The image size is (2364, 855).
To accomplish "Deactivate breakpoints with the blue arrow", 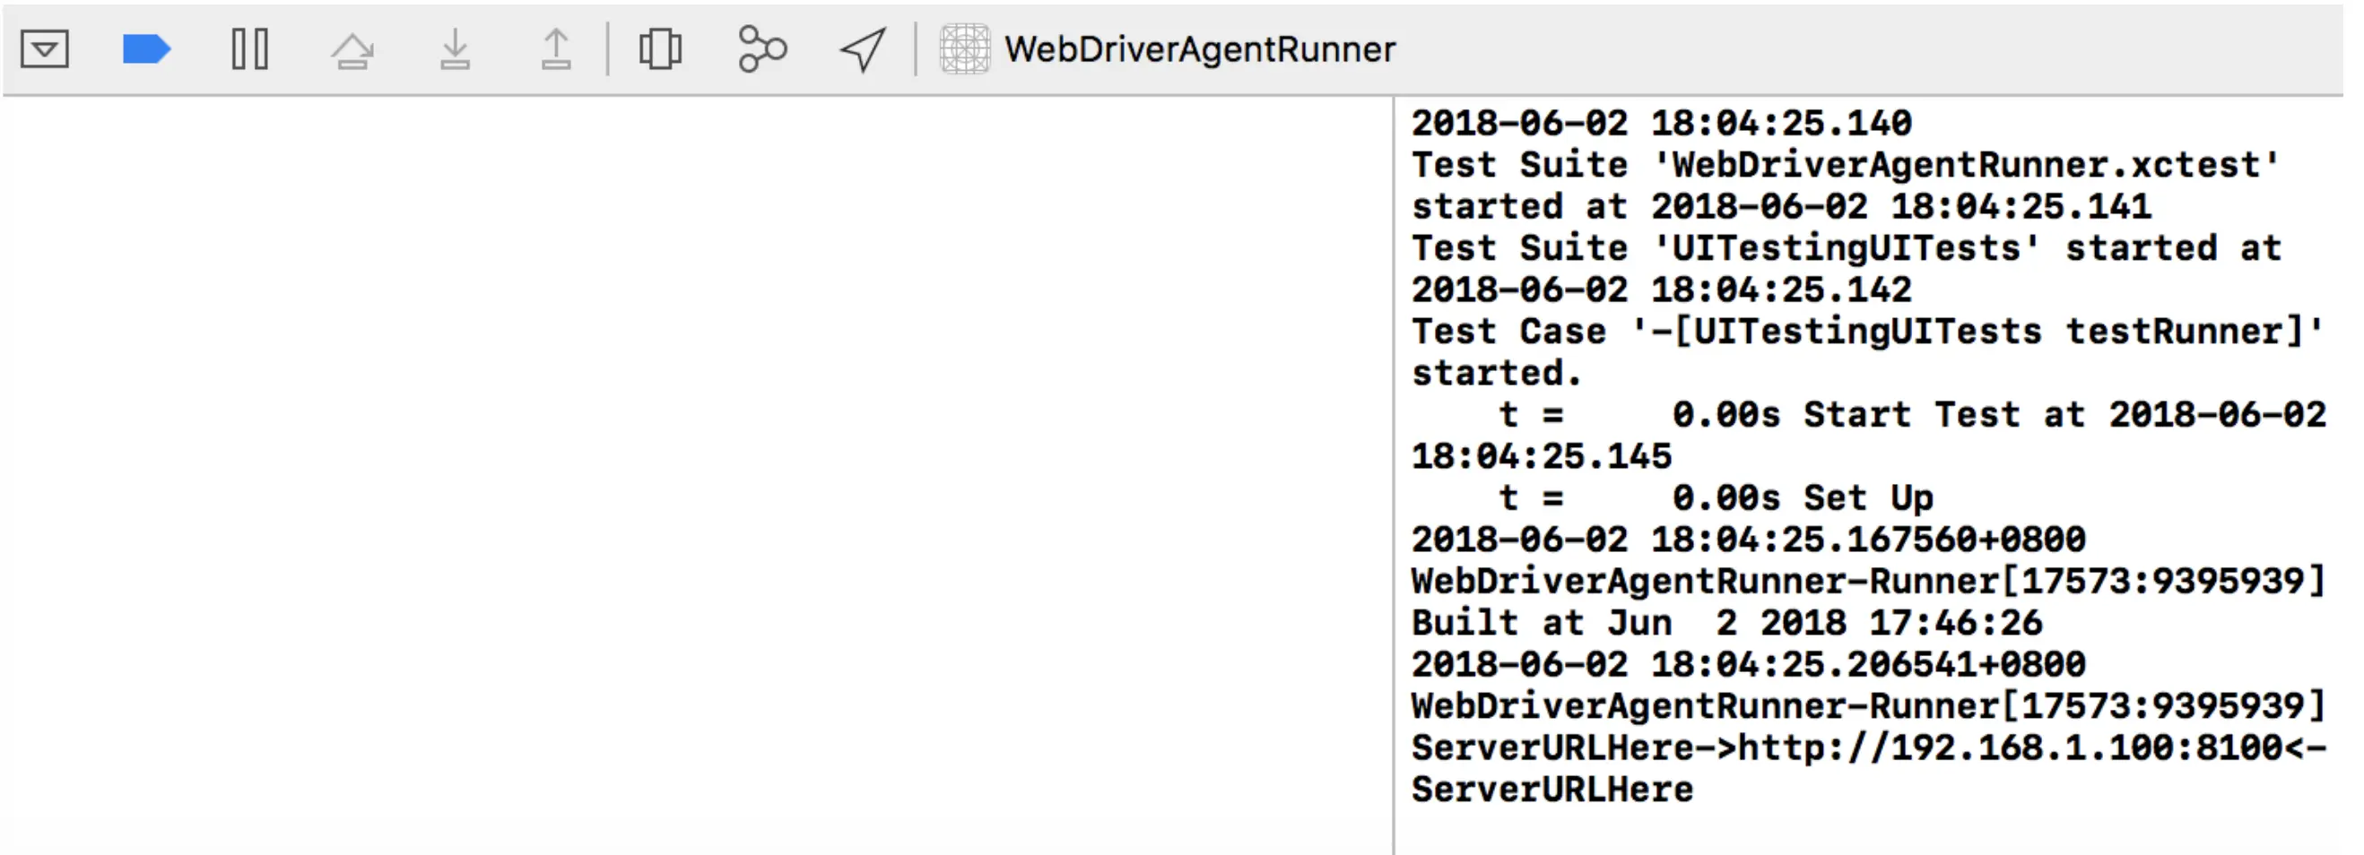I will 146,49.
